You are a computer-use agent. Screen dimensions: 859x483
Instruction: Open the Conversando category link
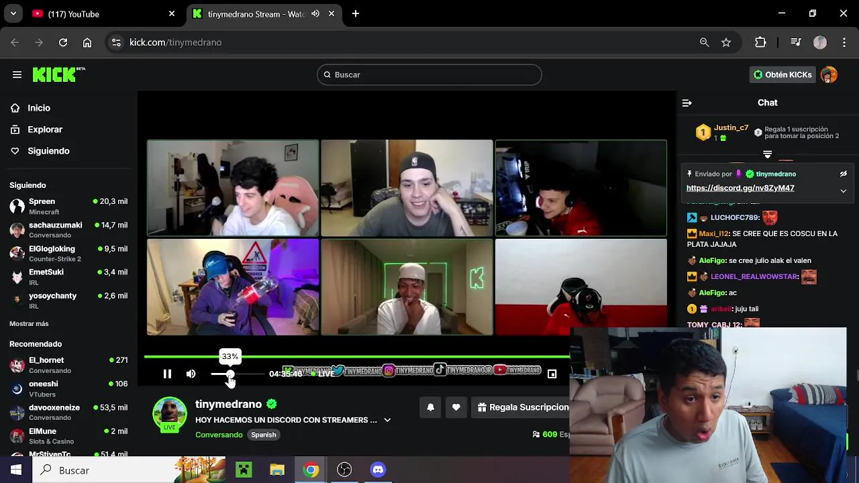pos(219,435)
